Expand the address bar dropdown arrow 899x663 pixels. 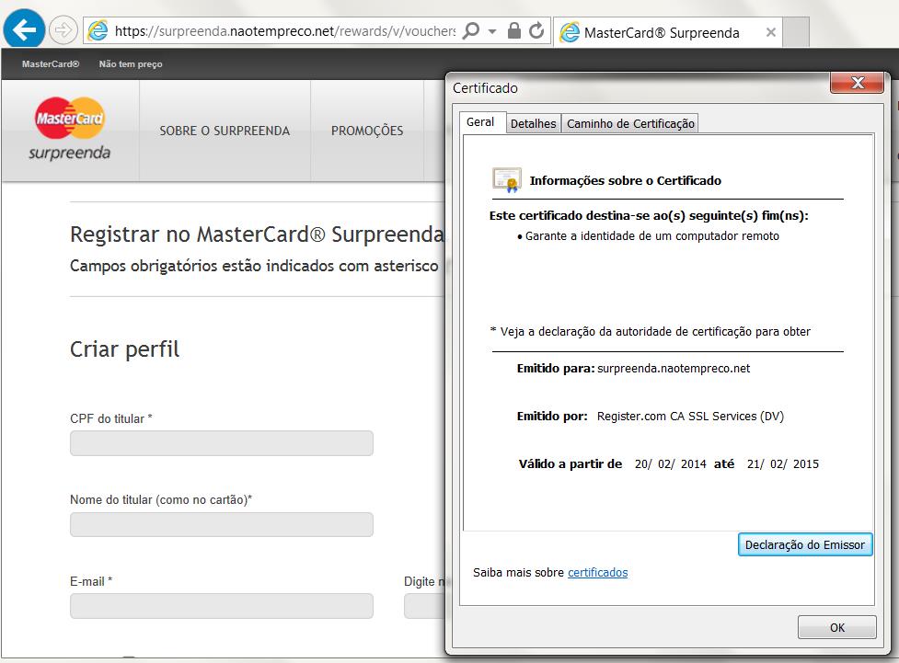click(x=492, y=31)
